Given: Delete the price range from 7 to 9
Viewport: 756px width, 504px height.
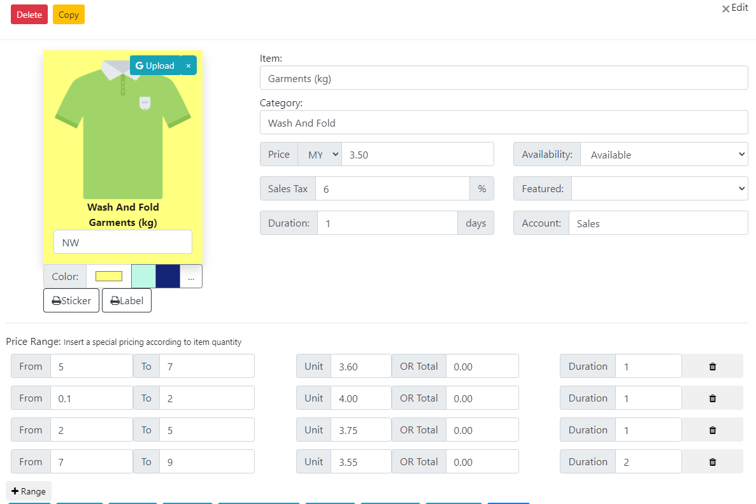Looking at the screenshot, I should [713, 461].
